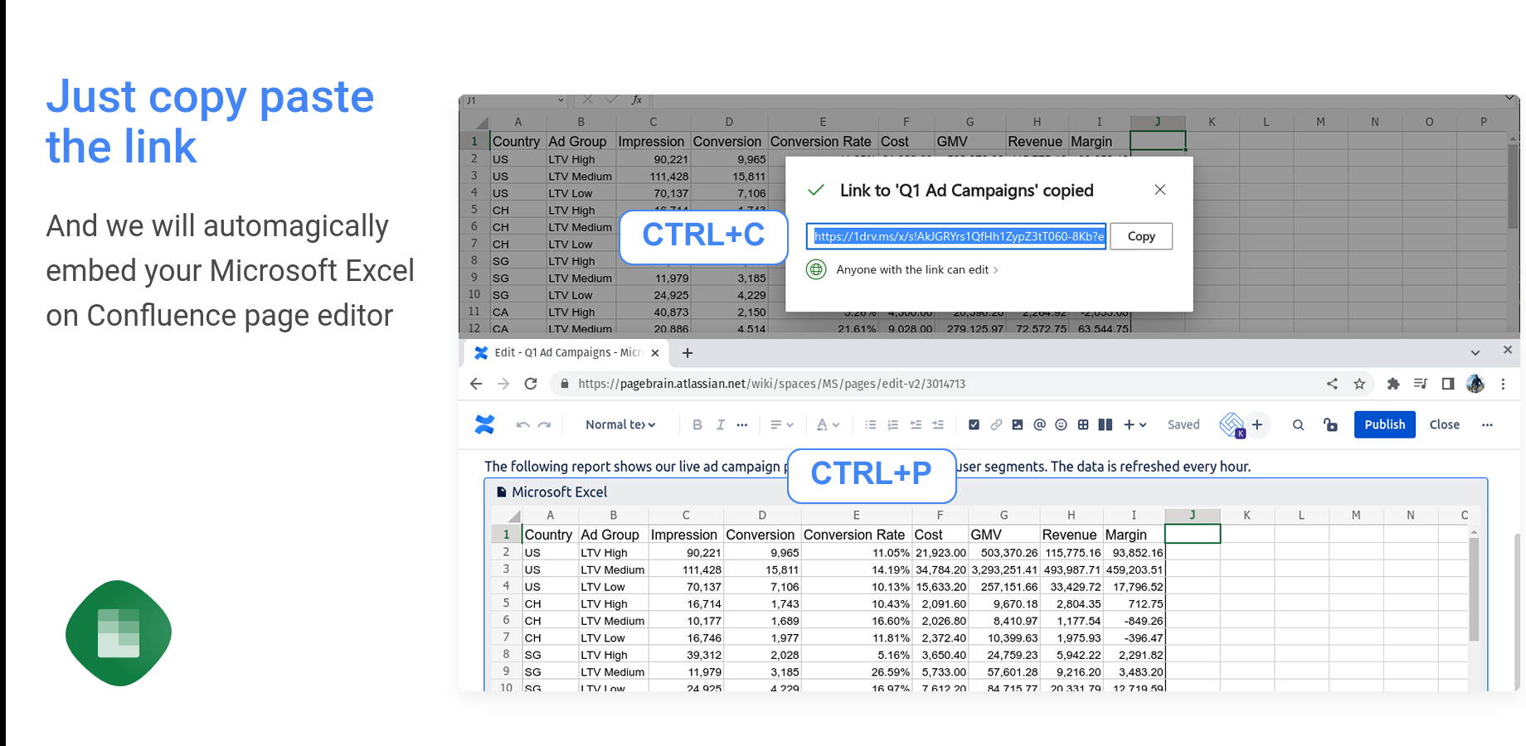Screen dimensions: 1526x746
Task: Indent the current list item
Action: click(x=938, y=424)
